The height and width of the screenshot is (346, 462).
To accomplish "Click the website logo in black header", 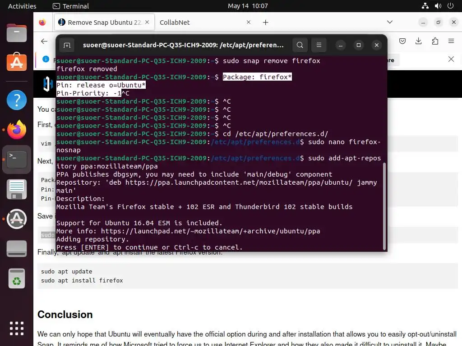I will 47,84.
